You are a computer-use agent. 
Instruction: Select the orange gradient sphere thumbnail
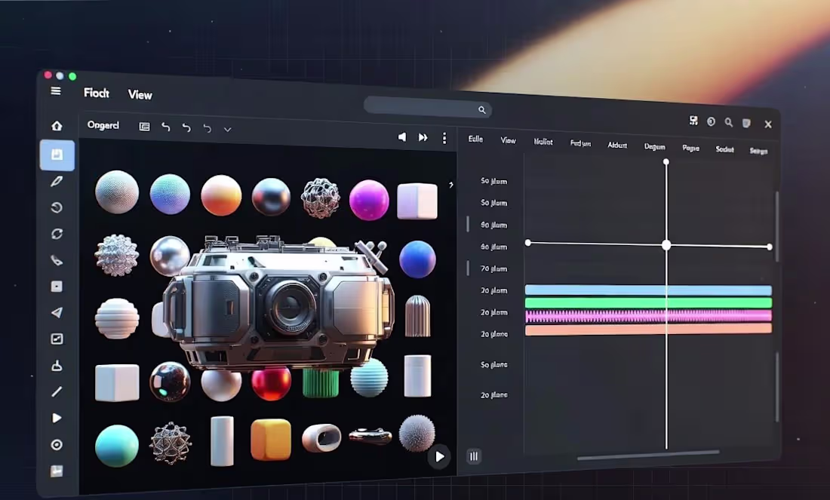click(221, 195)
